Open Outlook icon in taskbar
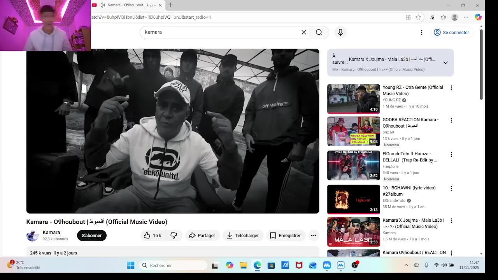Screen dimensions: 498x280 pyautogui.click(x=313, y=265)
